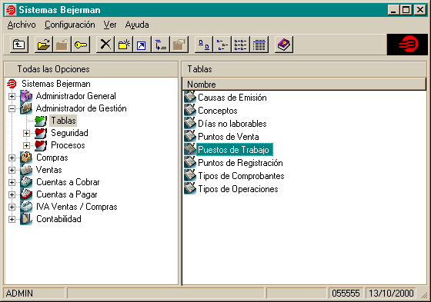The width and height of the screenshot is (431, 302).
Task: Select Puntos de Venta in list
Action: point(229,137)
